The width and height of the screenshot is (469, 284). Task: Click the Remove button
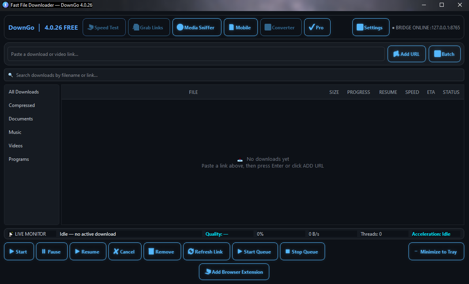(x=162, y=252)
